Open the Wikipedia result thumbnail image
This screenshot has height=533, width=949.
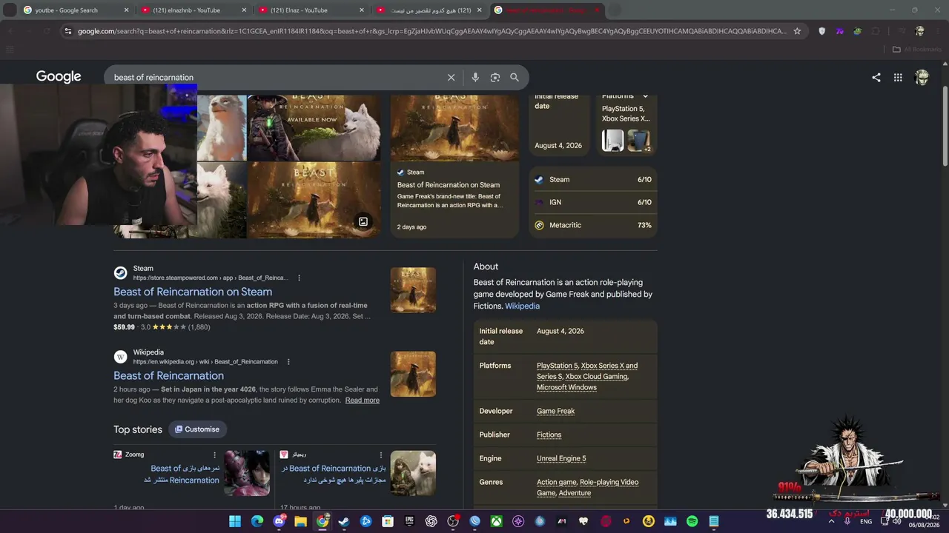point(413,374)
